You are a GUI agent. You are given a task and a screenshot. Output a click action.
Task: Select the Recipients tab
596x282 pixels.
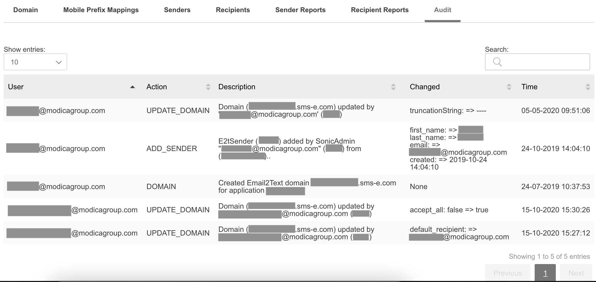pos(233,10)
